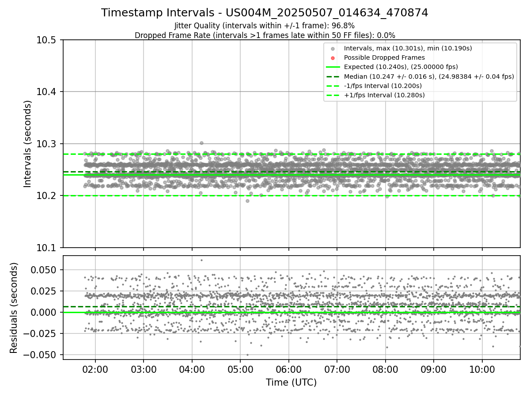Click the 'Time (UTC)' x-axis label
The width and height of the screenshot is (530, 398).
(x=291, y=383)
